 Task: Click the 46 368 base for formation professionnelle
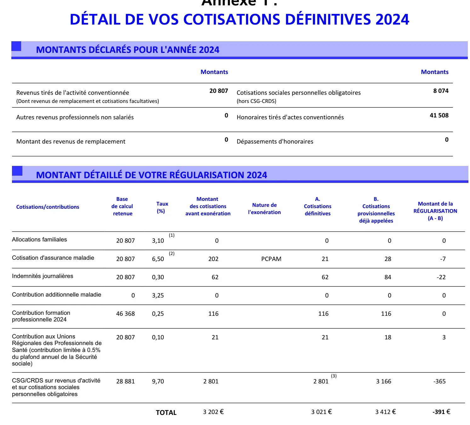[x=125, y=314]
